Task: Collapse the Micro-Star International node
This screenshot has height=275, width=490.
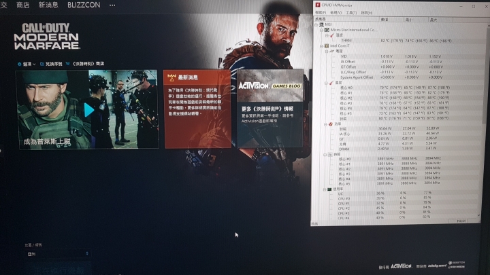Action: [x=321, y=30]
